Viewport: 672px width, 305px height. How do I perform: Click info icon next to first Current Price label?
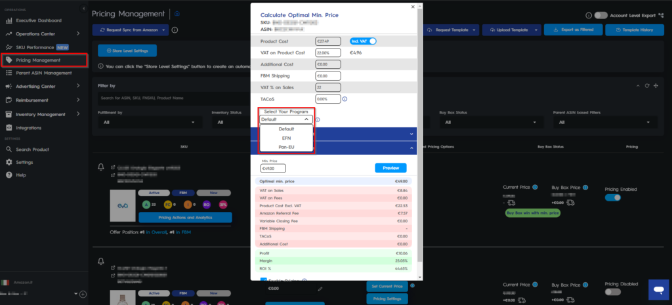click(x=535, y=187)
